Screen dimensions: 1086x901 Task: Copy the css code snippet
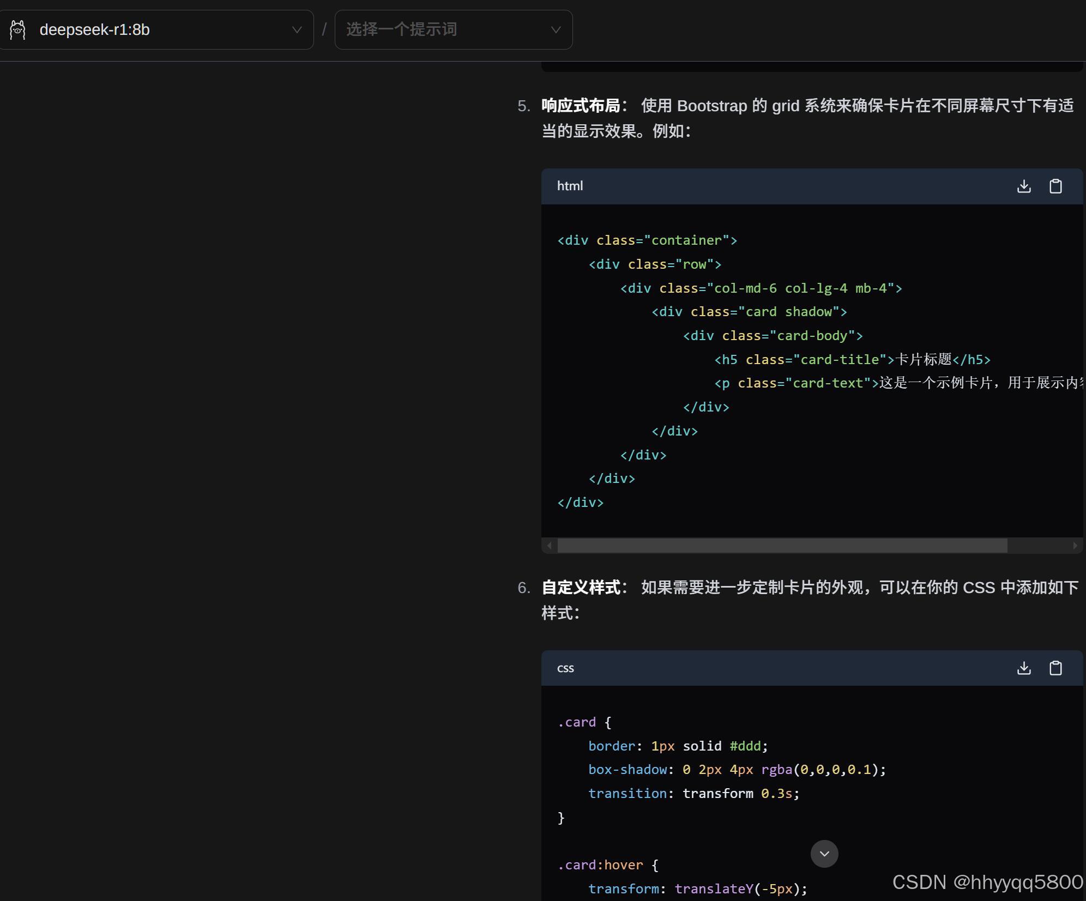[x=1055, y=668]
